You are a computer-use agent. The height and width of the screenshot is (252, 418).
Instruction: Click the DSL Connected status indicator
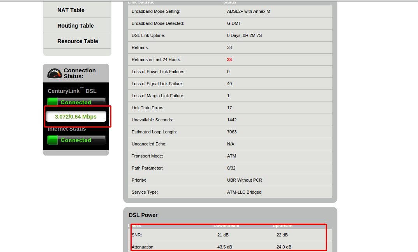pos(77,102)
